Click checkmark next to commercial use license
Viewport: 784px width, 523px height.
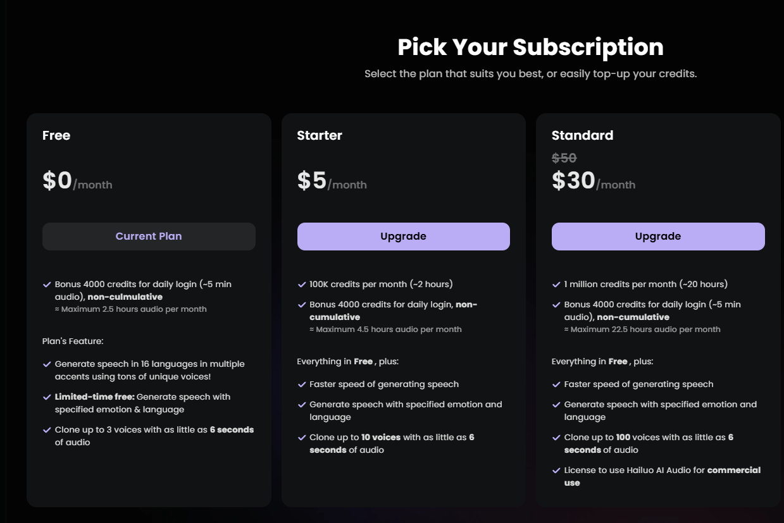coord(556,471)
